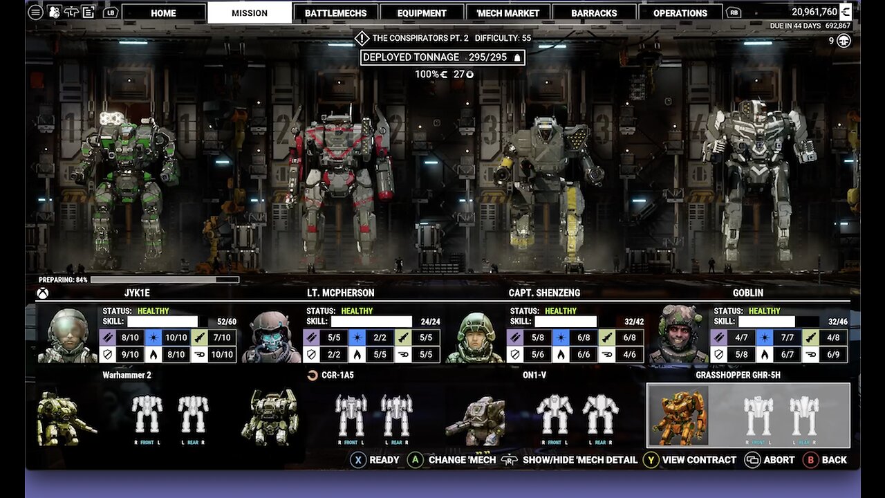Select the CGR-1A5 'mech thumbnail
Image resolution: width=885 pixels, height=498 pixels.
pyautogui.click(x=270, y=416)
